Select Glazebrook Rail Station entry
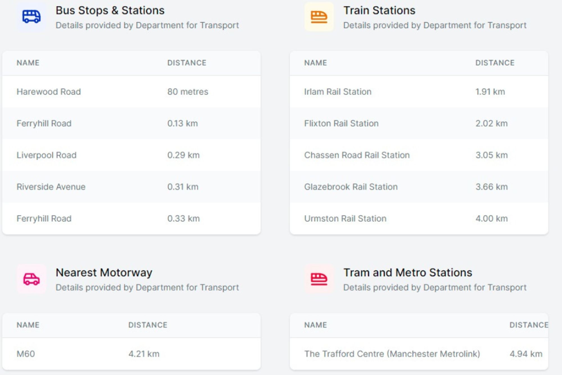 coord(351,187)
